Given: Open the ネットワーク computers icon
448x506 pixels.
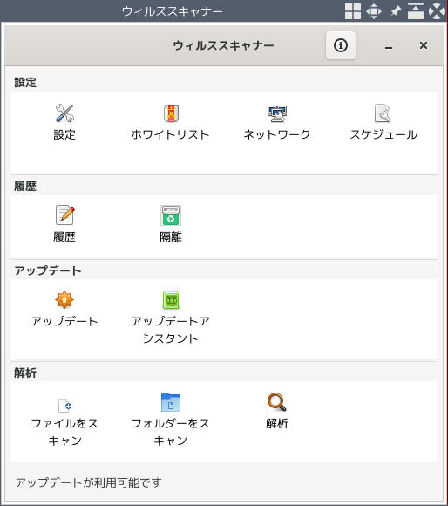Looking at the screenshot, I should [277, 113].
